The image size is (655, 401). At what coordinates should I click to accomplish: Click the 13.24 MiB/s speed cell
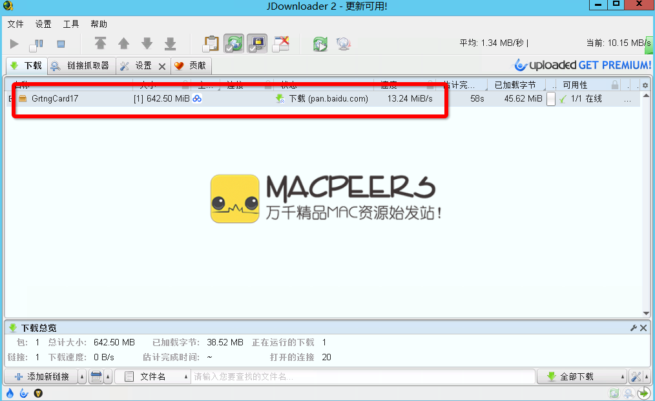point(410,99)
